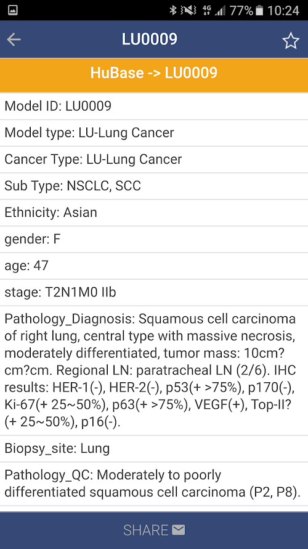Tap the Pathology_Diagnosis text block

click(x=154, y=371)
